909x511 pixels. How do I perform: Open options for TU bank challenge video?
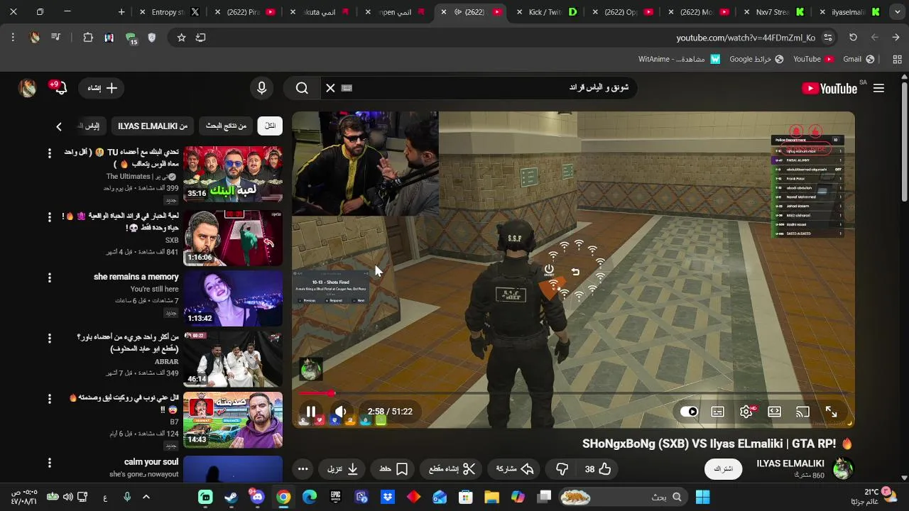pos(50,153)
